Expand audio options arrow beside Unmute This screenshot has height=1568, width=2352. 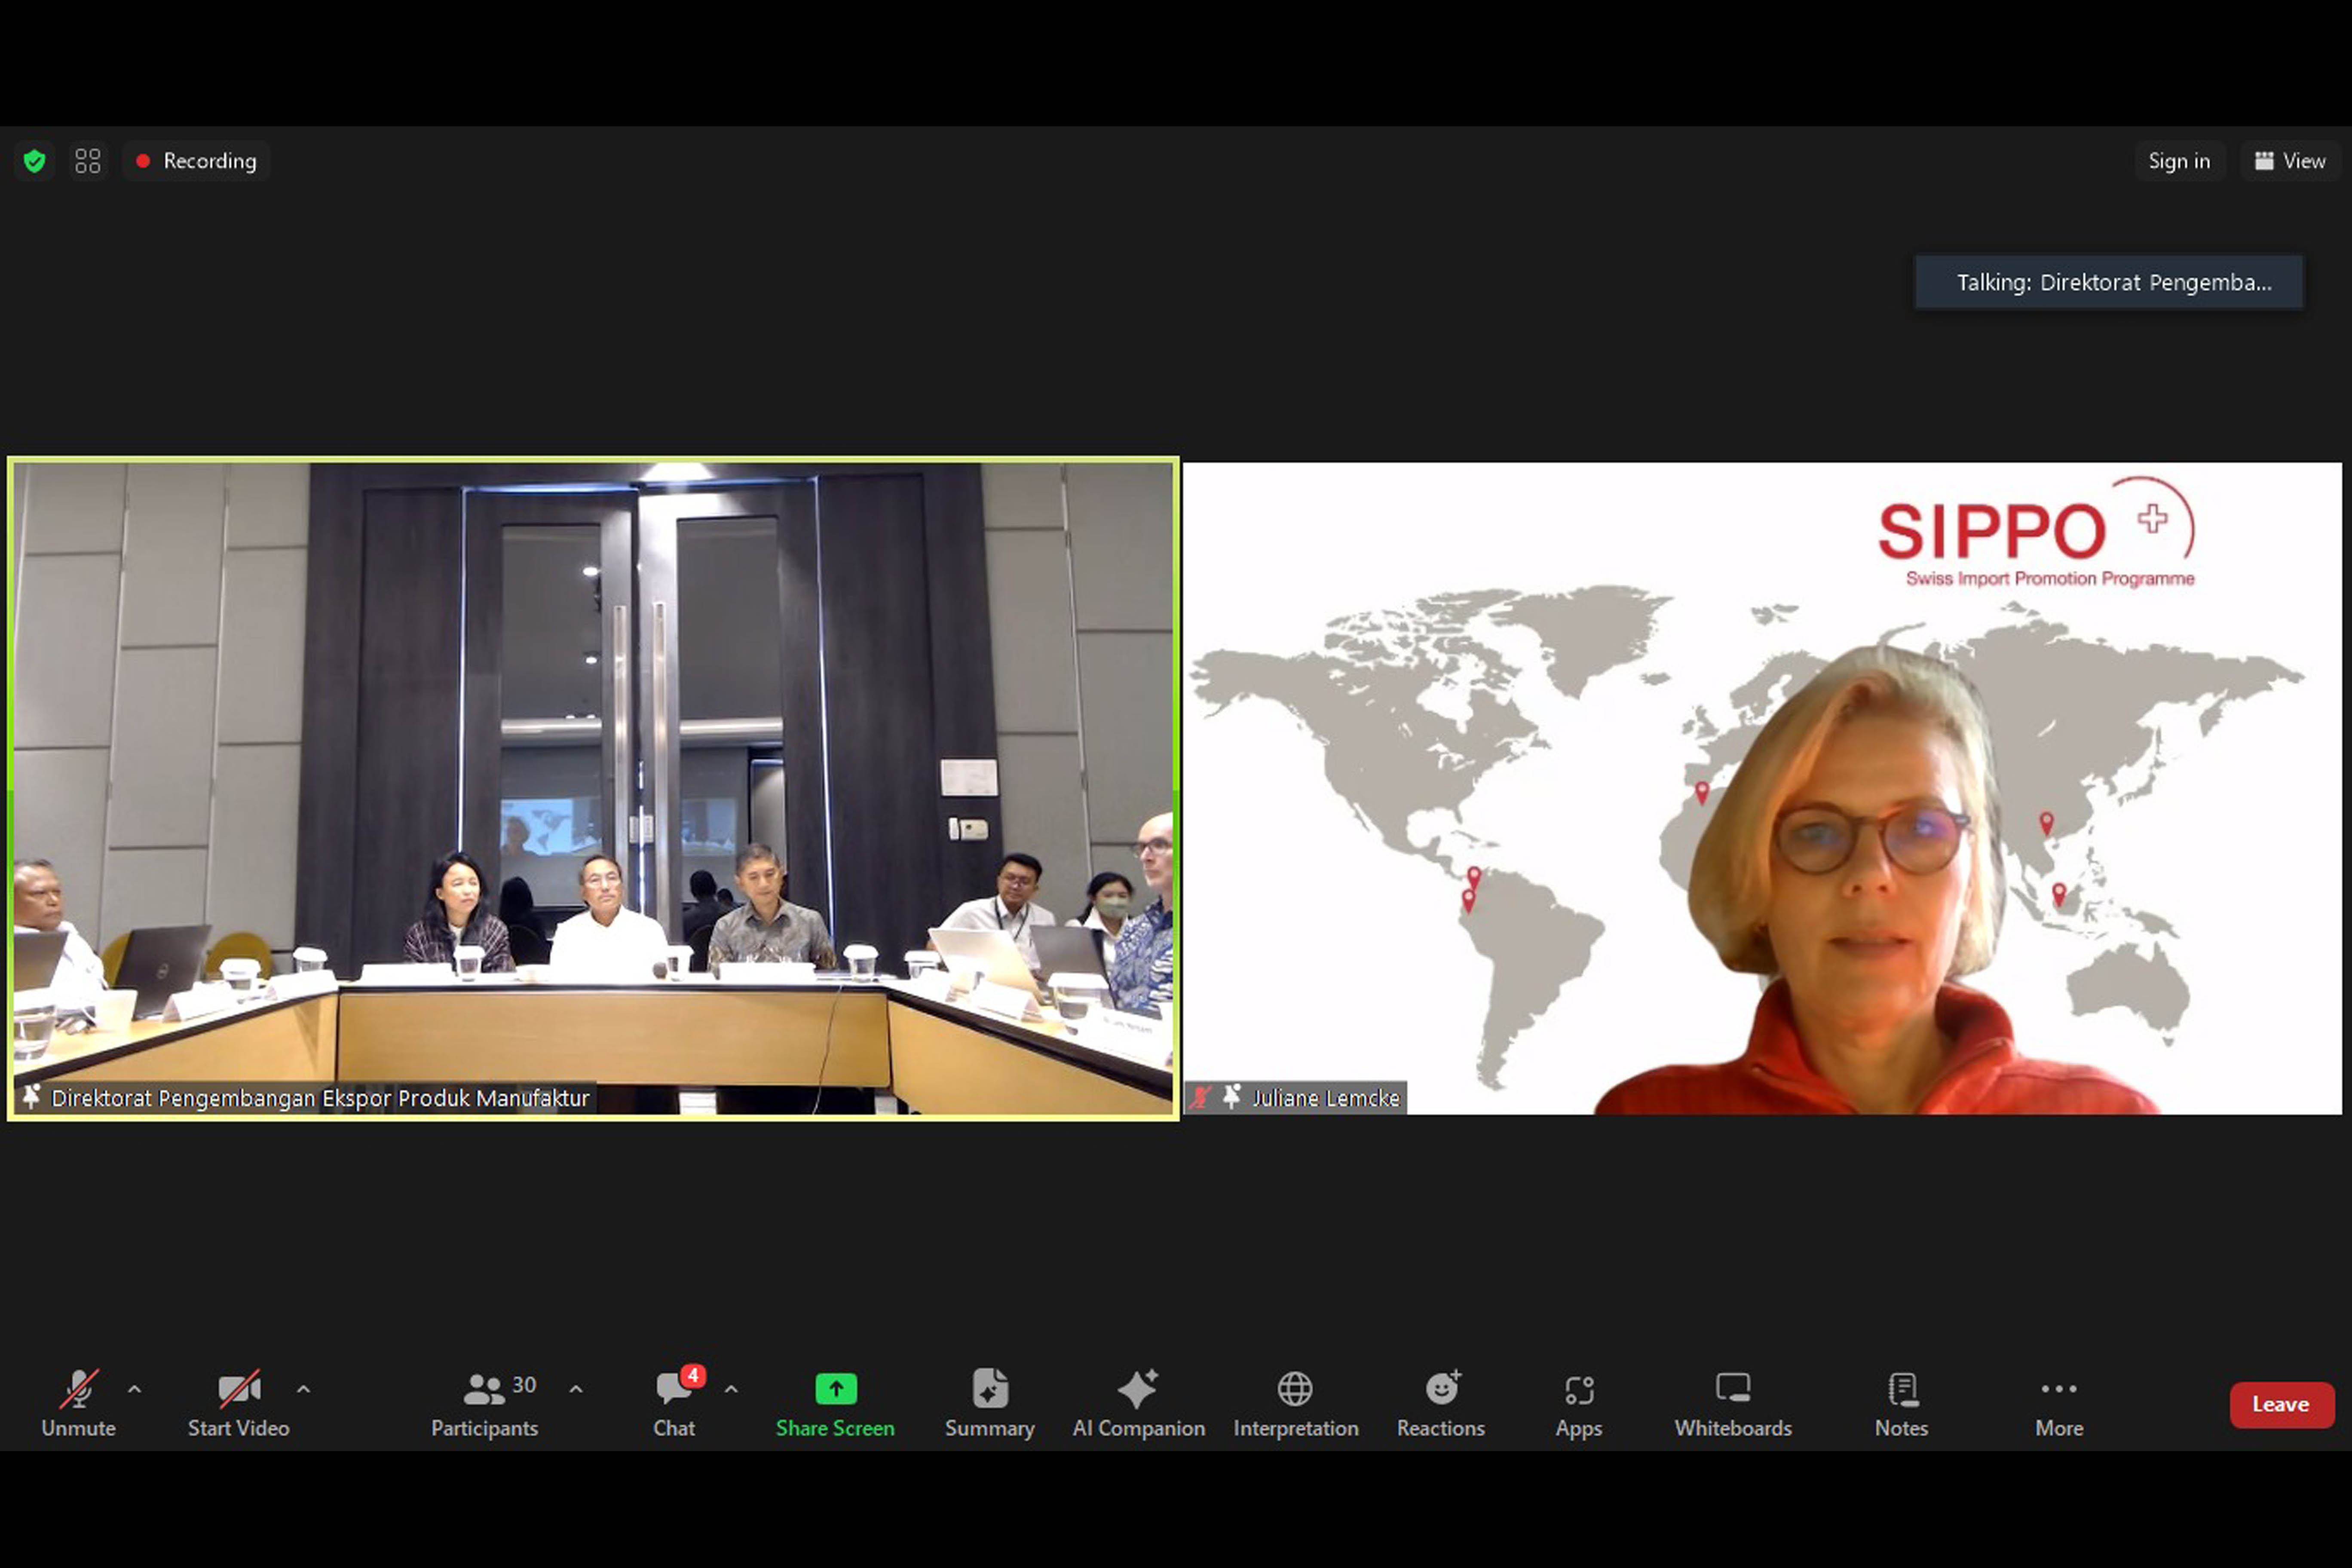(x=134, y=1389)
